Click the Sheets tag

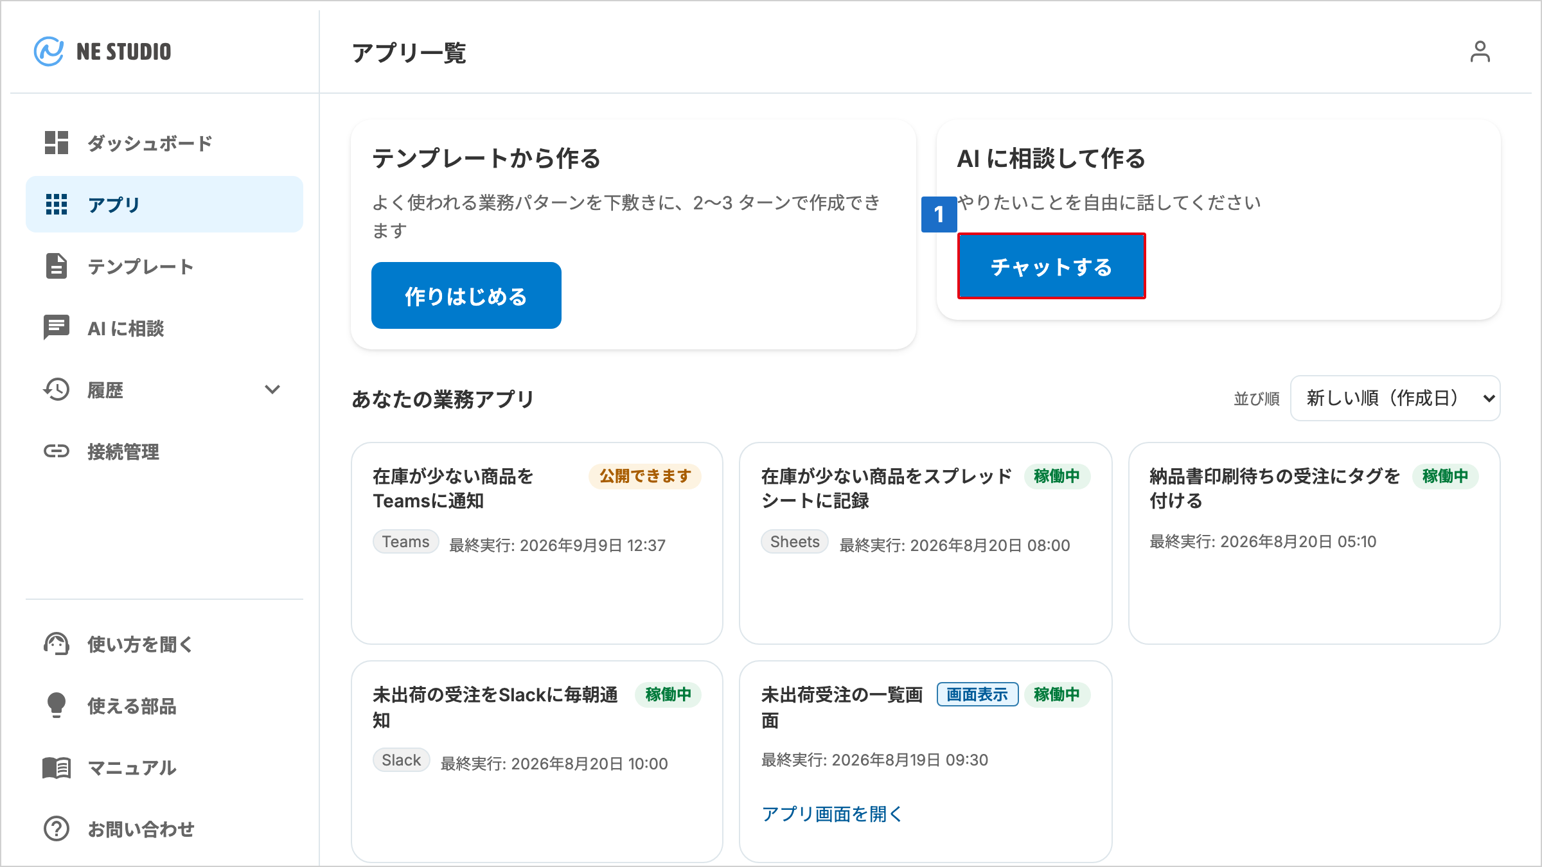[795, 541]
